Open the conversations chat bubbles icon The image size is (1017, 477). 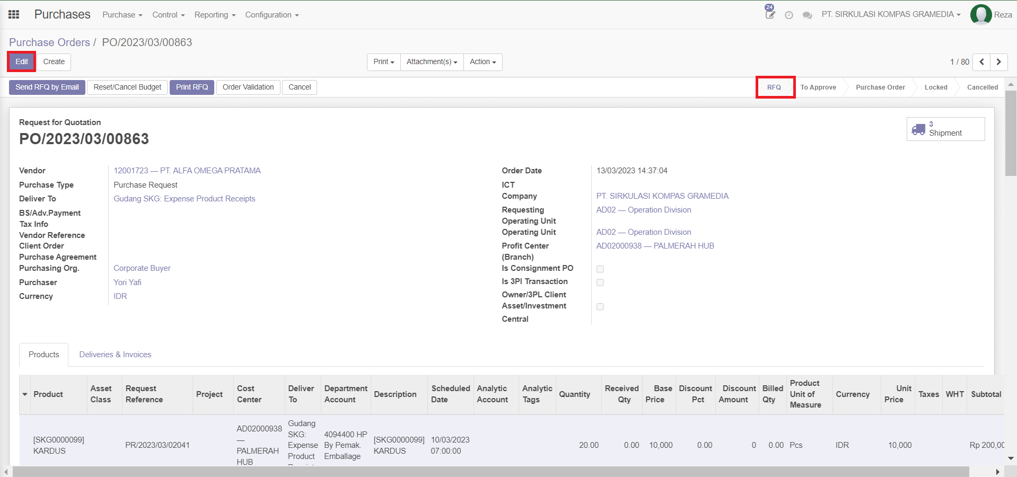pyautogui.click(x=808, y=15)
